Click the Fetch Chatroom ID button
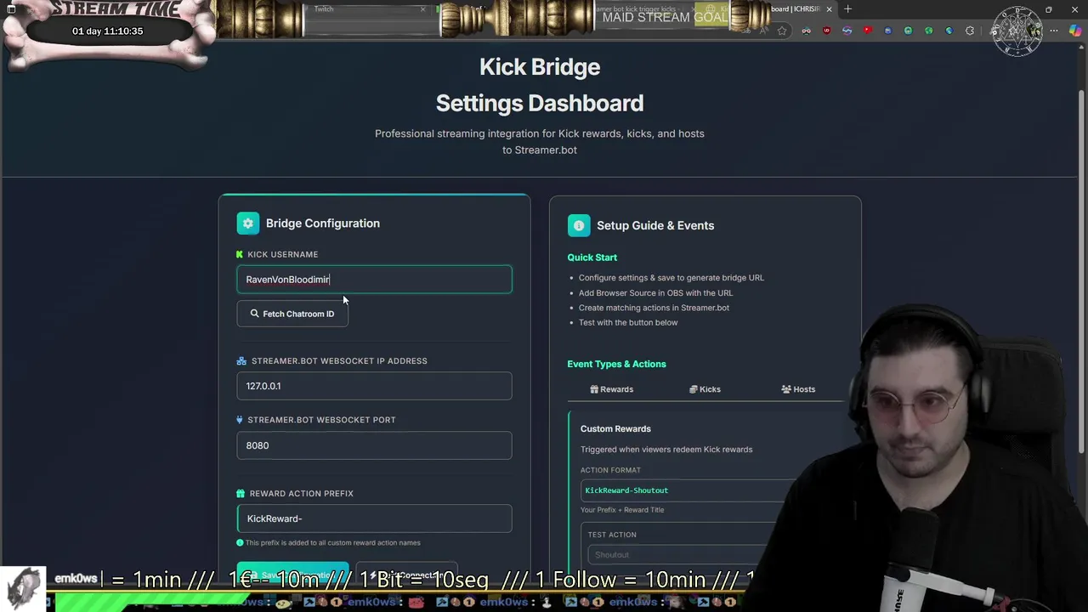1088x612 pixels. click(292, 314)
